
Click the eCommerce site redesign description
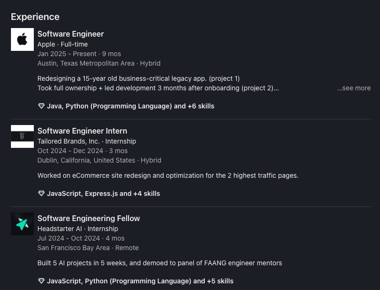168,175
